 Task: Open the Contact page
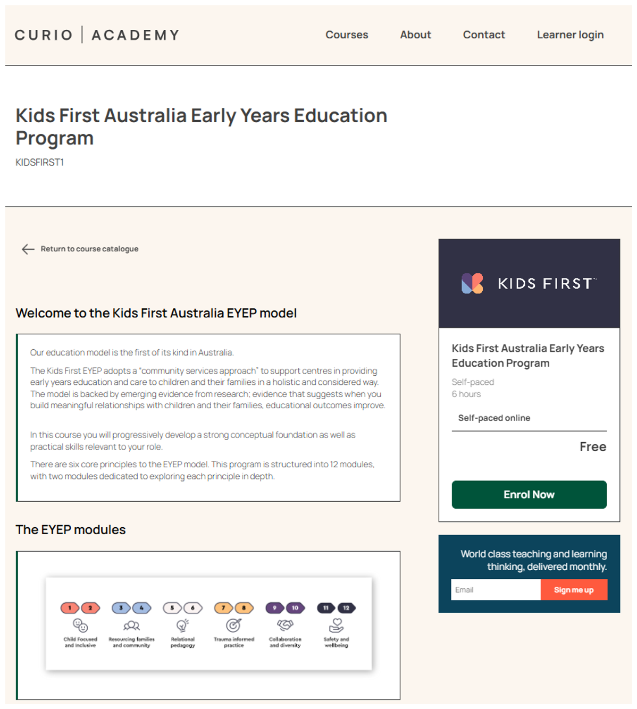(x=484, y=35)
